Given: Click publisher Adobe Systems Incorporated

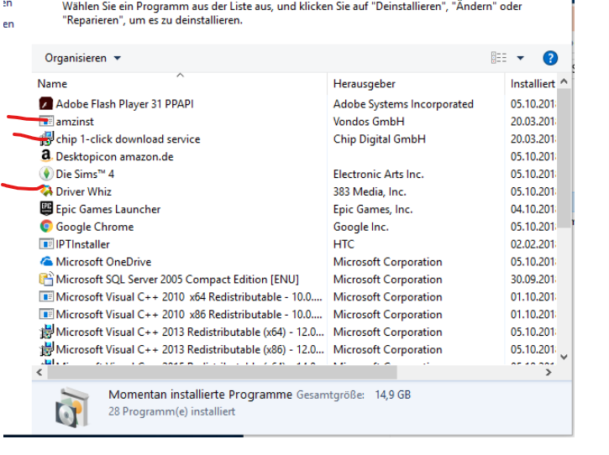Looking at the screenshot, I should pos(403,104).
